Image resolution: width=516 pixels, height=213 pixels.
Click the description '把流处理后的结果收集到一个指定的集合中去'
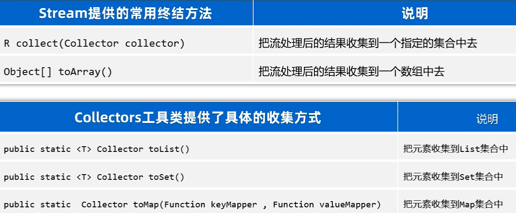tap(367, 43)
